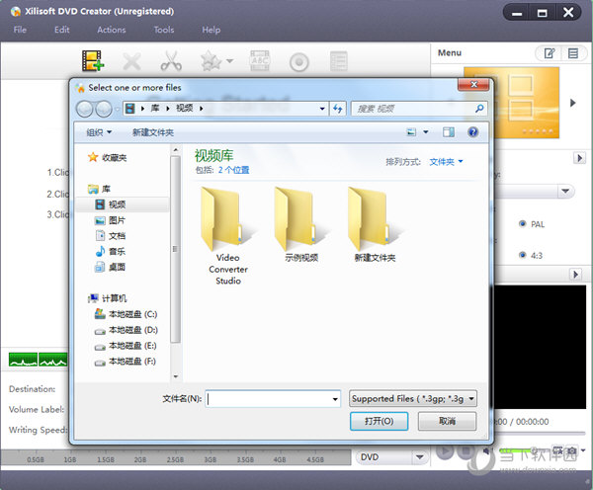Go to next menu template arrow

tap(573, 103)
